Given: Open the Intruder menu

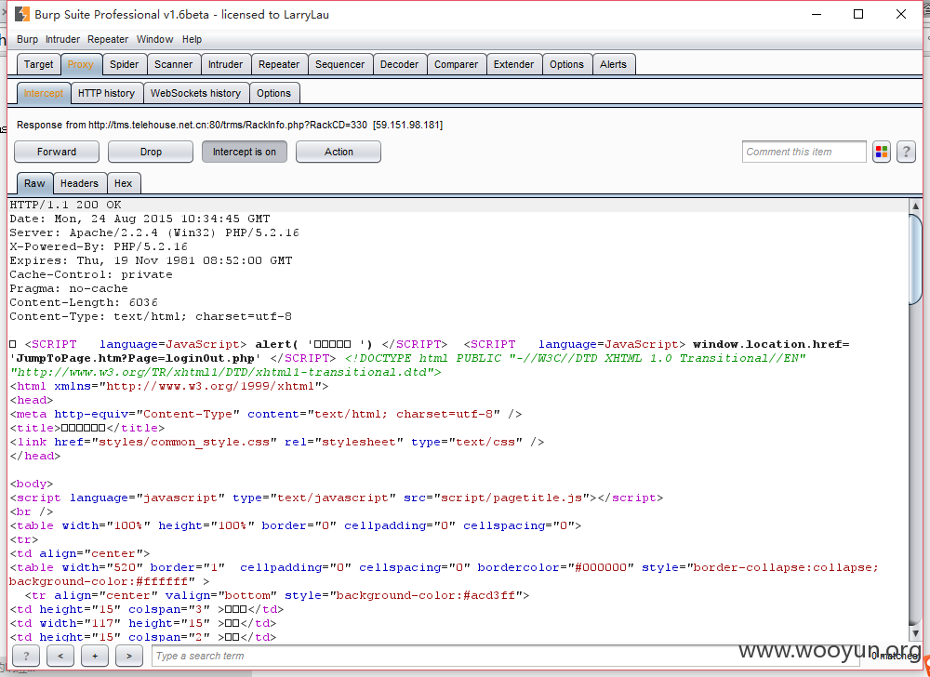Looking at the screenshot, I should [62, 39].
